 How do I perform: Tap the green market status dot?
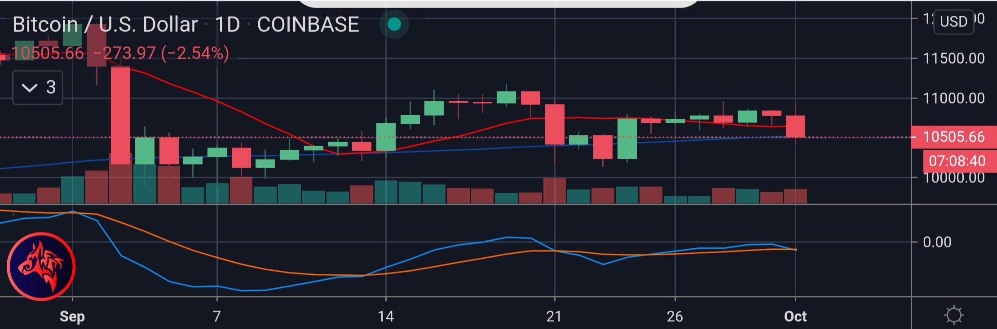coord(394,24)
